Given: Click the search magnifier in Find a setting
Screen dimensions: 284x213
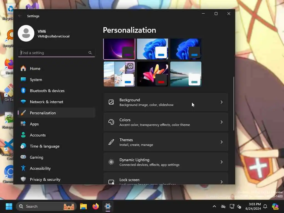Looking at the screenshot, I should pyautogui.click(x=90, y=53).
